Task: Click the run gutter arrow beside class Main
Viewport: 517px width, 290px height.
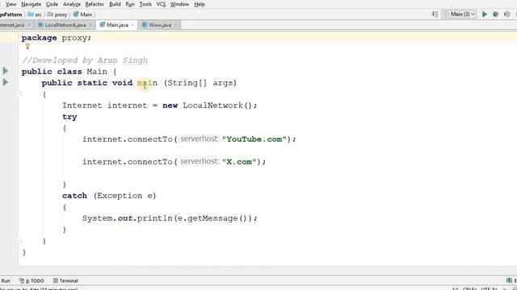Action: [6, 71]
